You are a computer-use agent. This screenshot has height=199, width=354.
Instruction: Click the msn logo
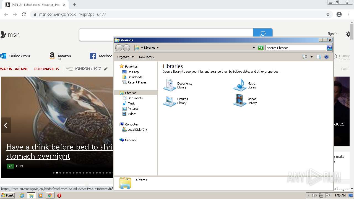10,35
